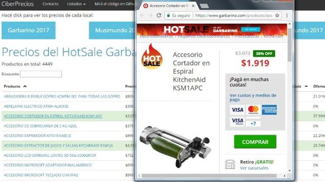Show the +7 more payment methods
325x182 pixels.
pos(253,124)
